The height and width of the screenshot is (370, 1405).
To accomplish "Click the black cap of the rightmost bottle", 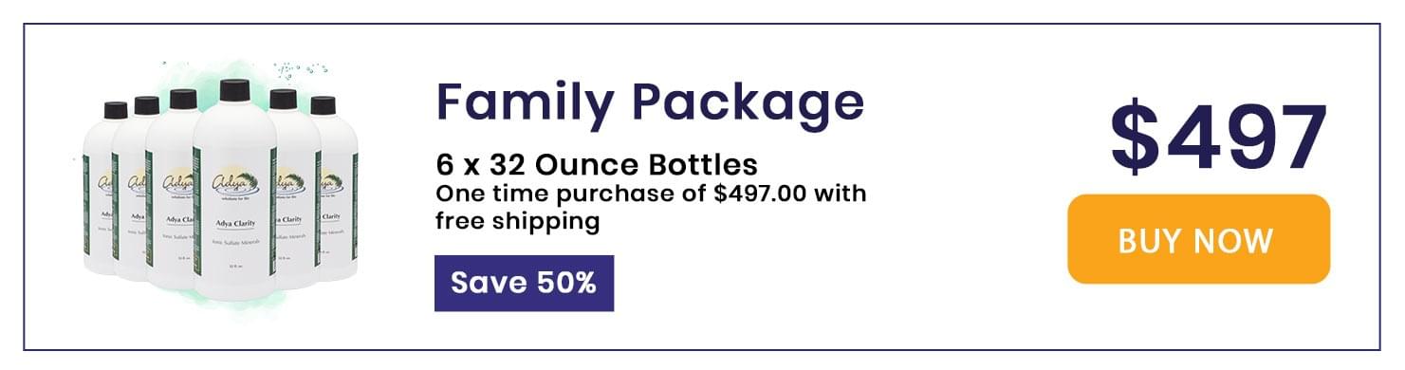I will coord(324,105).
